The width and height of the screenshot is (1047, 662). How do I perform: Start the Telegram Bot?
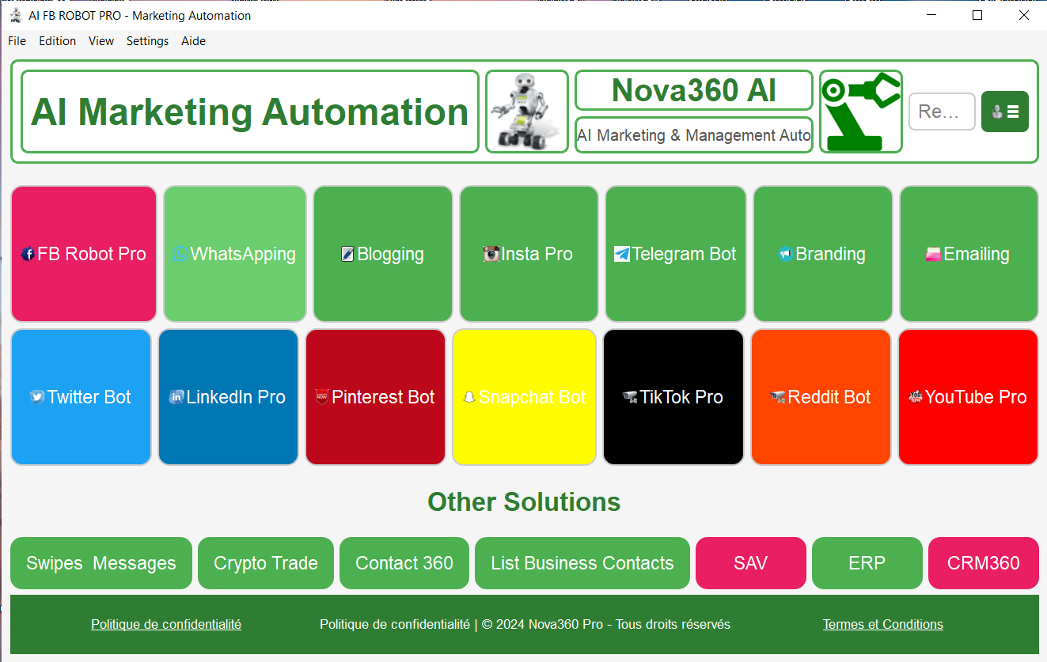tap(675, 254)
